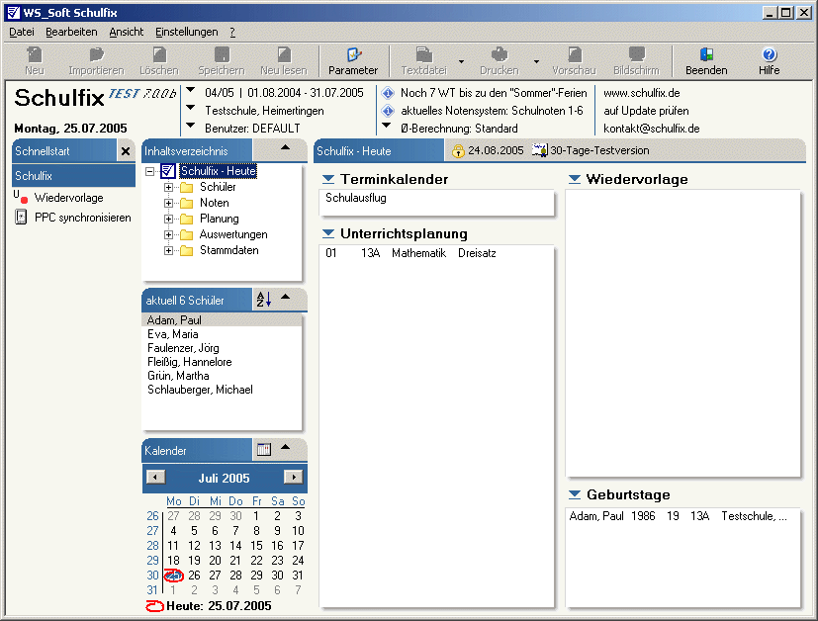Close the Schnellstart panel
Screen dimensions: 818x621
tap(126, 151)
